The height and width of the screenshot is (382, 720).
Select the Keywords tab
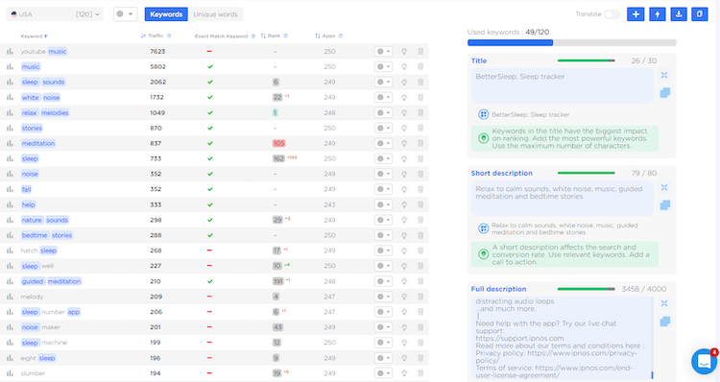(166, 14)
